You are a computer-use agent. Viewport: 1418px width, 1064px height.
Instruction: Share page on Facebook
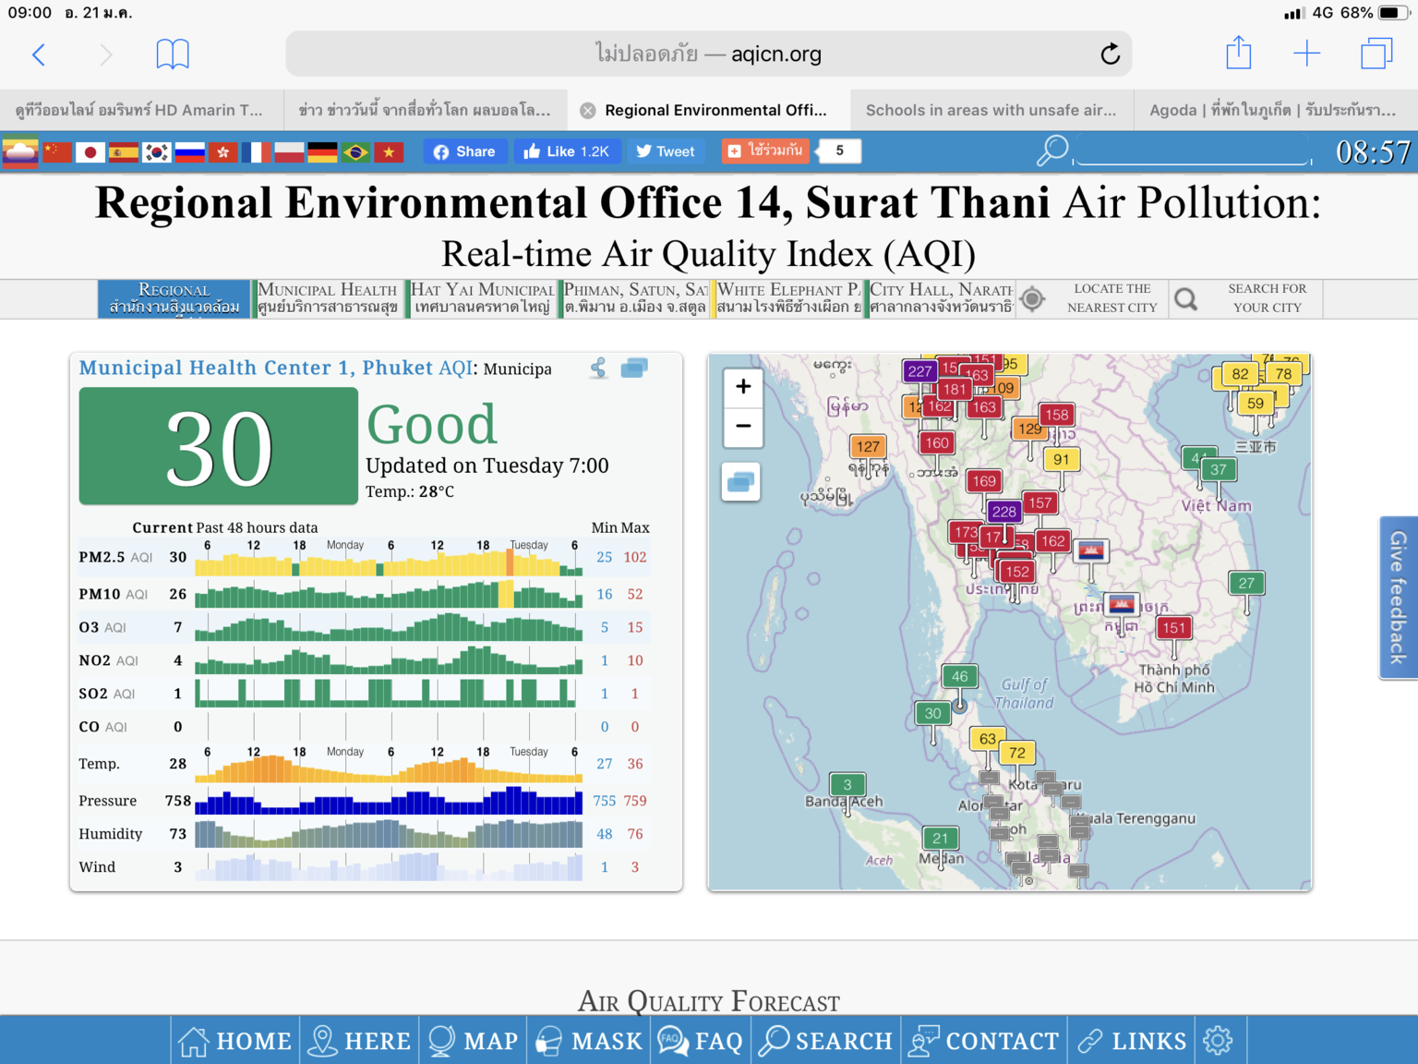tap(465, 151)
